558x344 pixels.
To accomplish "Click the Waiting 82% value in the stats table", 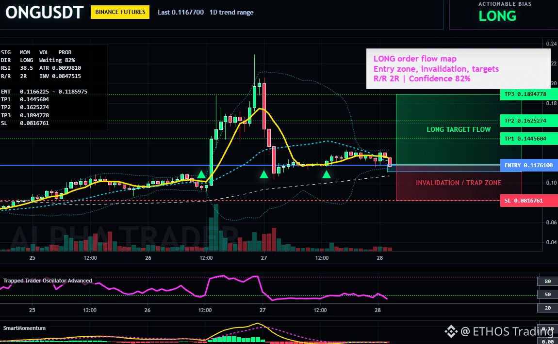I will (57, 60).
